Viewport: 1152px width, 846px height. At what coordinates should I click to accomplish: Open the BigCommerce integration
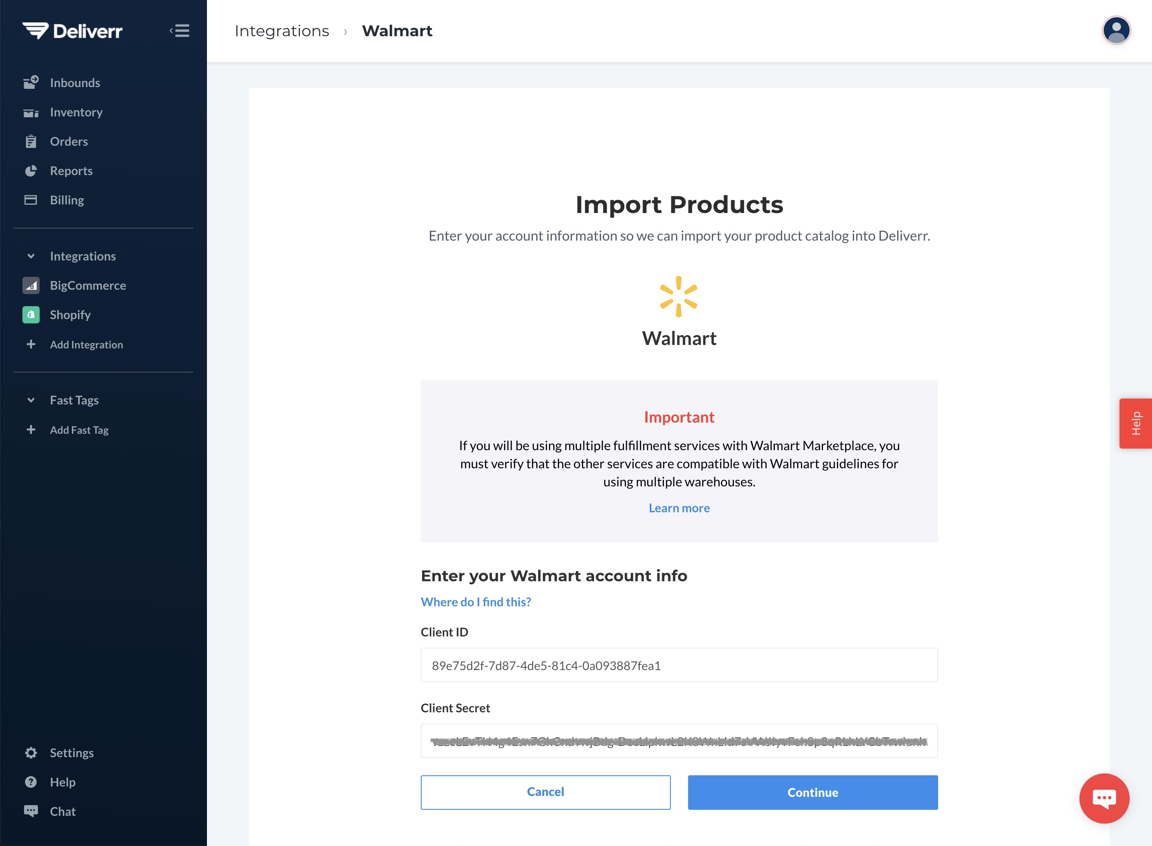point(88,285)
